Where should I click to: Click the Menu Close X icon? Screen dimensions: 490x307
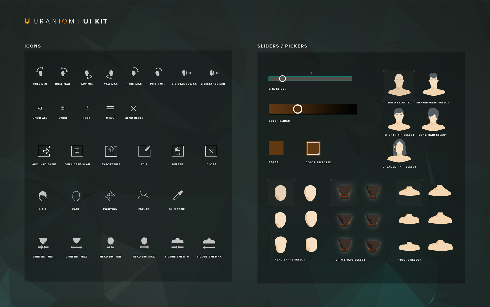(x=134, y=108)
